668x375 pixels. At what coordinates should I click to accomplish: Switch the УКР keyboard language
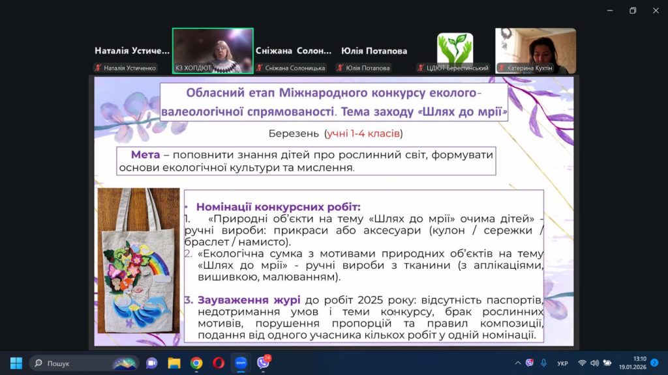pyautogui.click(x=562, y=363)
